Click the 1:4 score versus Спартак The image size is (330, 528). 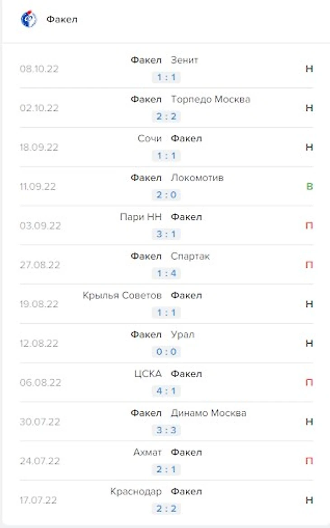point(166,273)
